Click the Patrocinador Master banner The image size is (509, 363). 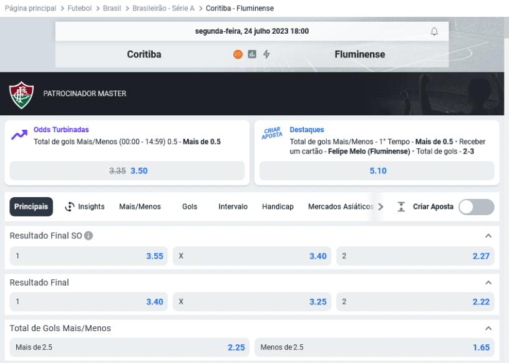[252, 94]
